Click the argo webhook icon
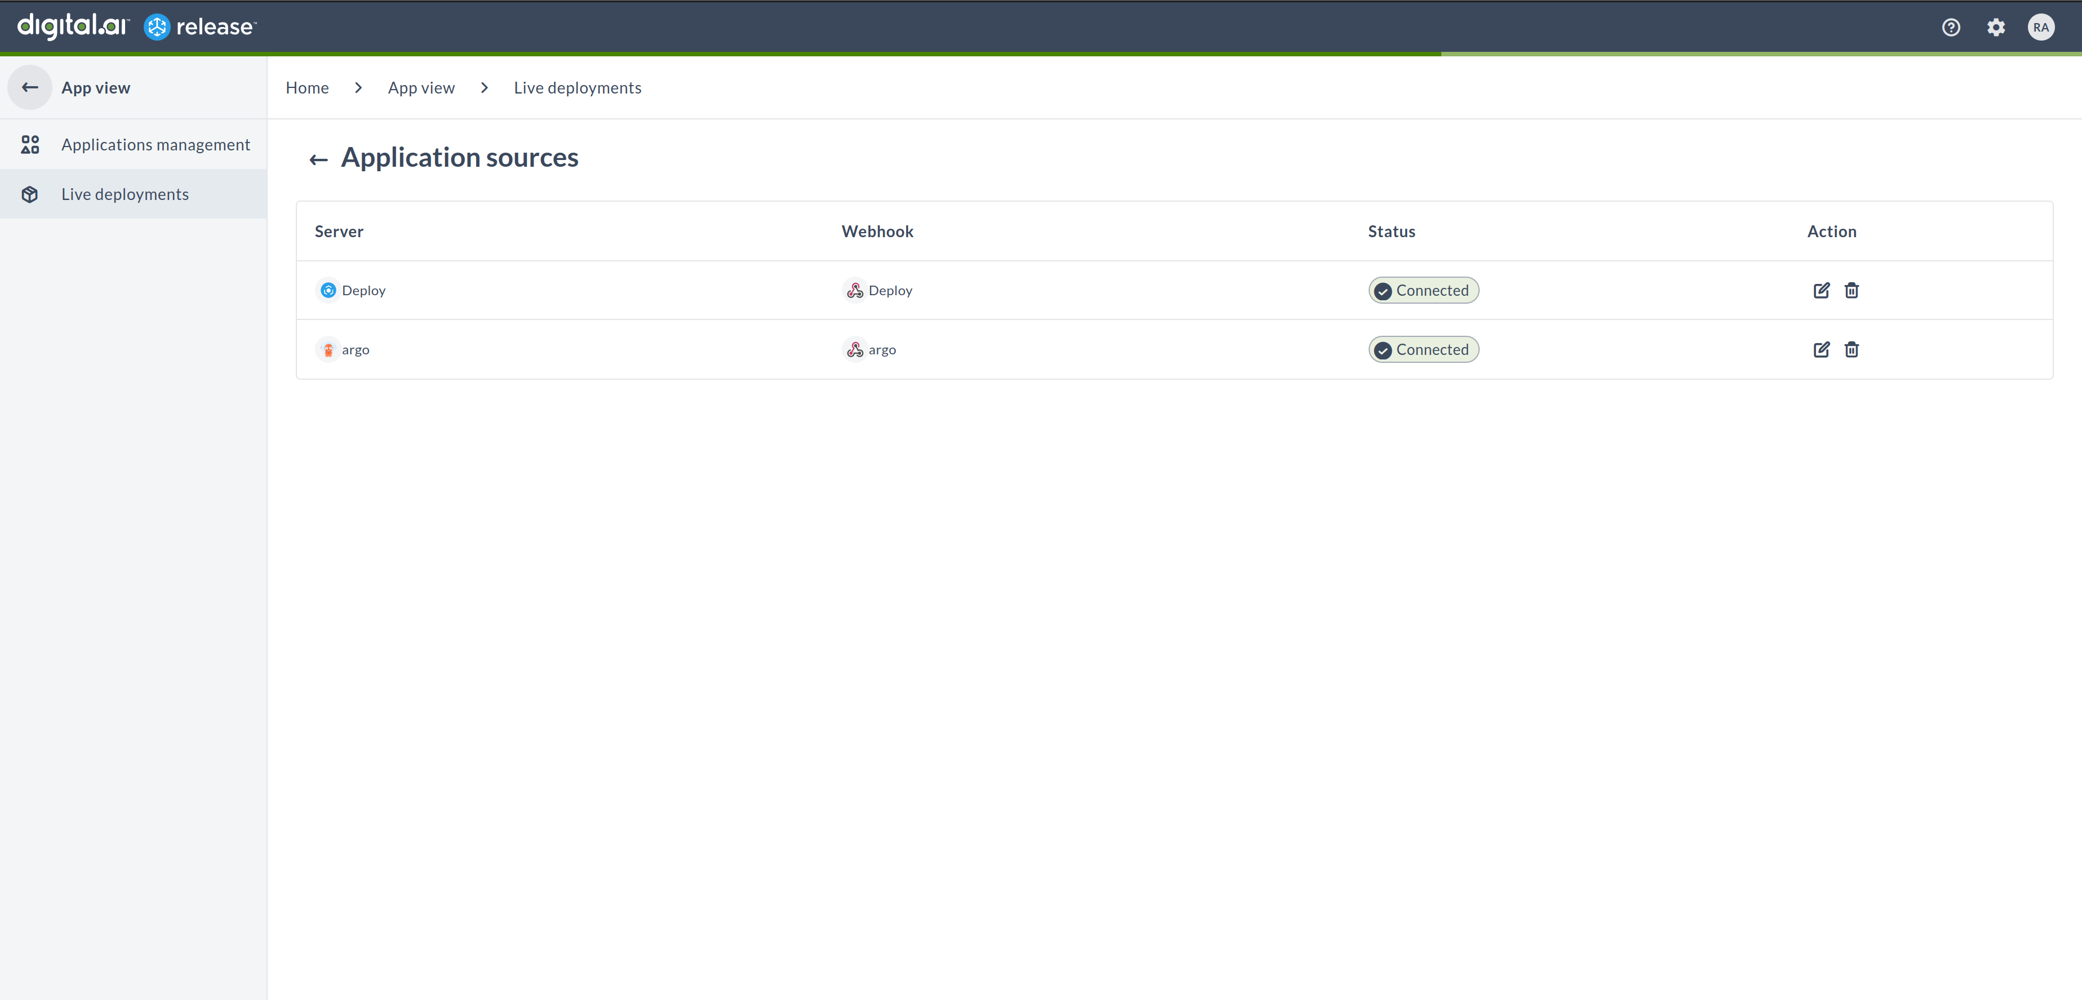2082x1000 pixels. pos(854,349)
